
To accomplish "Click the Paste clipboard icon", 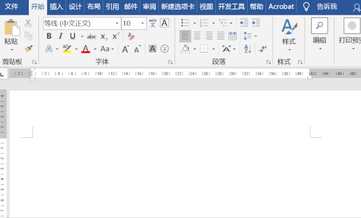I will click(12, 28).
